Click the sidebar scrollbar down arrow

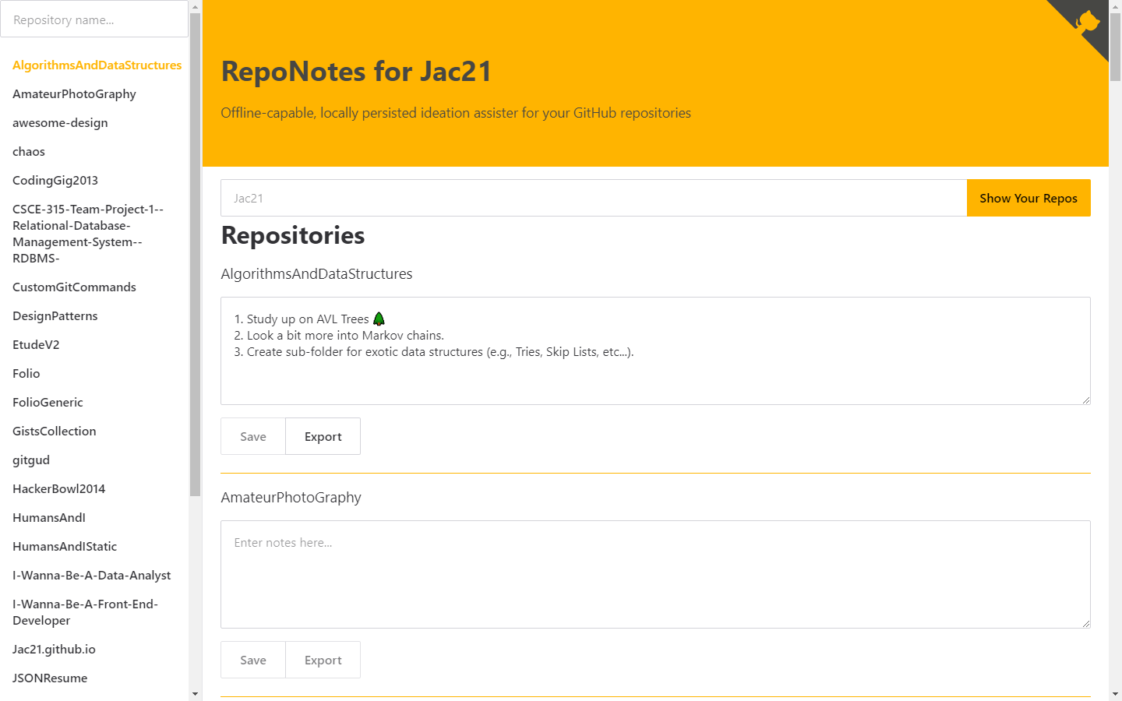coord(195,694)
